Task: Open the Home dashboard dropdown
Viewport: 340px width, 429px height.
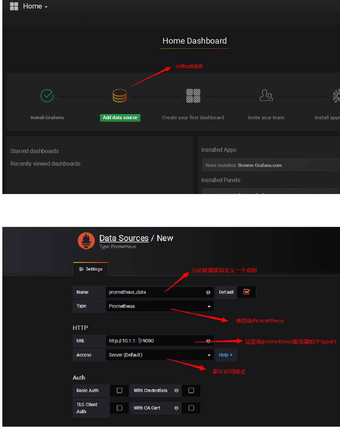Action: (x=35, y=6)
